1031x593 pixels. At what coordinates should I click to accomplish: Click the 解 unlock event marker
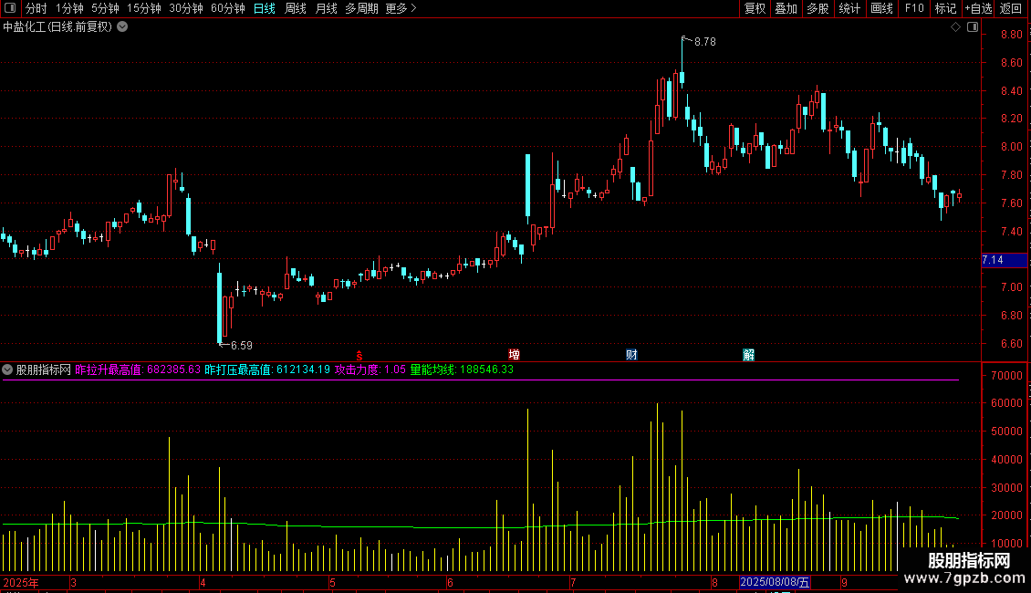(x=748, y=355)
